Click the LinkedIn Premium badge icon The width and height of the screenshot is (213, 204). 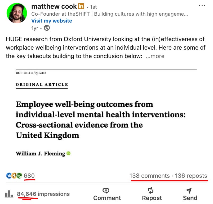pos(81,6)
